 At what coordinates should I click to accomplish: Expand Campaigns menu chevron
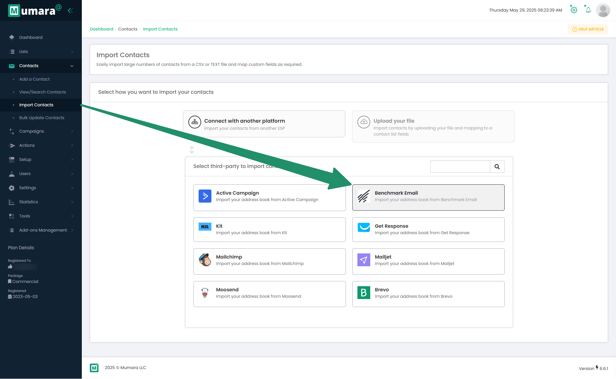tap(72, 131)
